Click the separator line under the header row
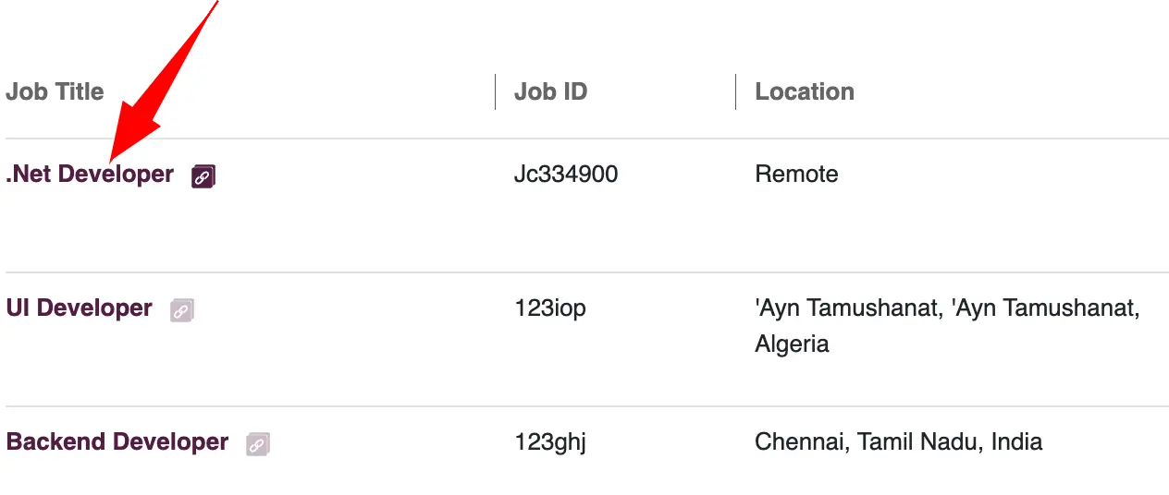Viewport: 1169px width, 495px height. tap(587, 139)
